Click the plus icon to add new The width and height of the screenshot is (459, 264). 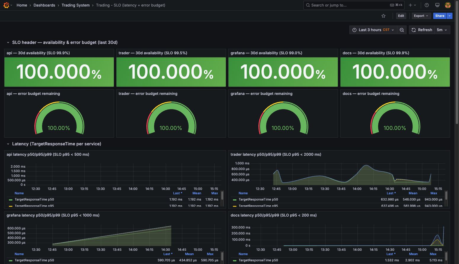tap(410, 5)
